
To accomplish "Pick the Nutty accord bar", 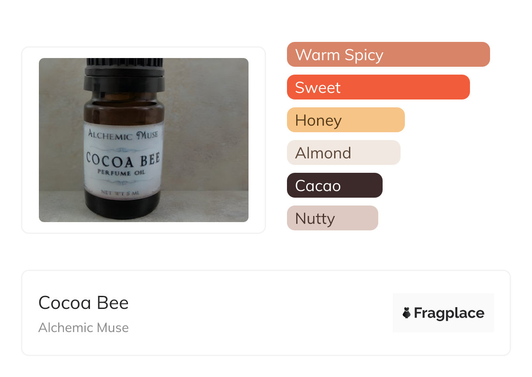I will tap(332, 218).
